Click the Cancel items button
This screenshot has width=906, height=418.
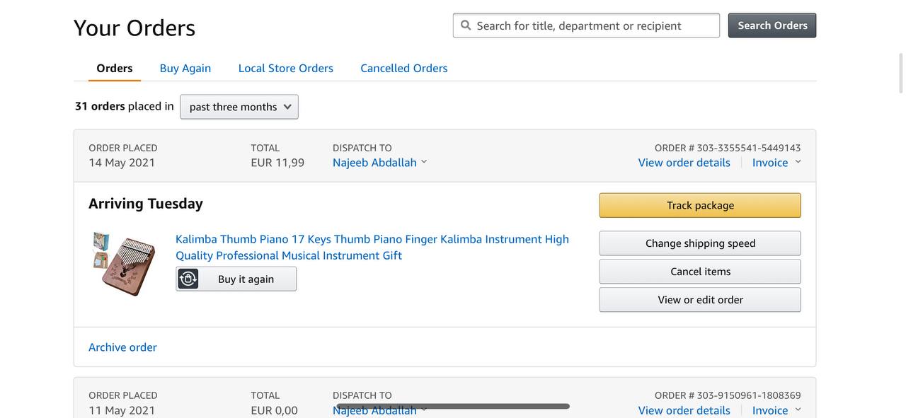(x=700, y=272)
